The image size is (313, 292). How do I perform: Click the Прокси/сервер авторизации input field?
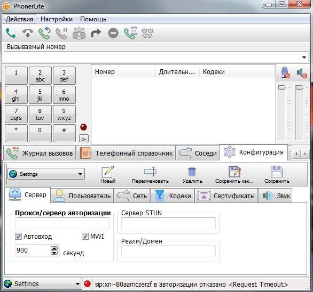62,223
